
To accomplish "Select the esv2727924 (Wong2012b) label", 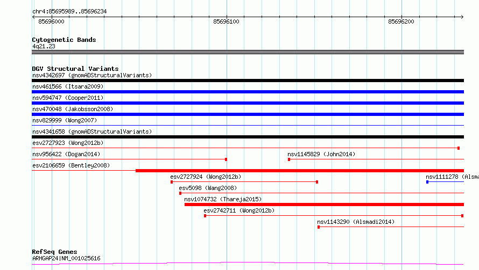I will pos(206,177).
